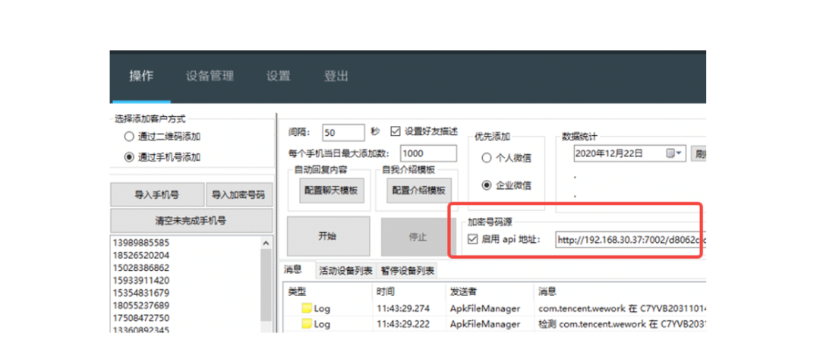Click the 清空未完成手机号 button
The image size is (820, 362).
191,221
